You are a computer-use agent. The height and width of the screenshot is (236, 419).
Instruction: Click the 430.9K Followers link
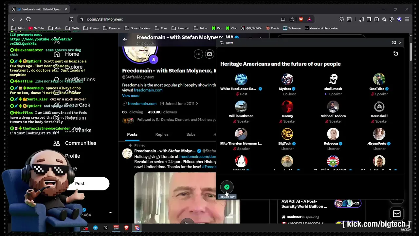(162, 112)
